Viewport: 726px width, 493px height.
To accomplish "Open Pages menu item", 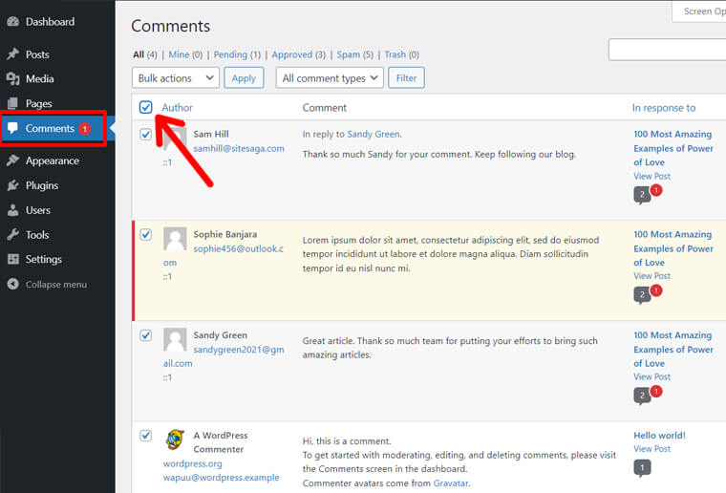I will [x=39, y=103].
